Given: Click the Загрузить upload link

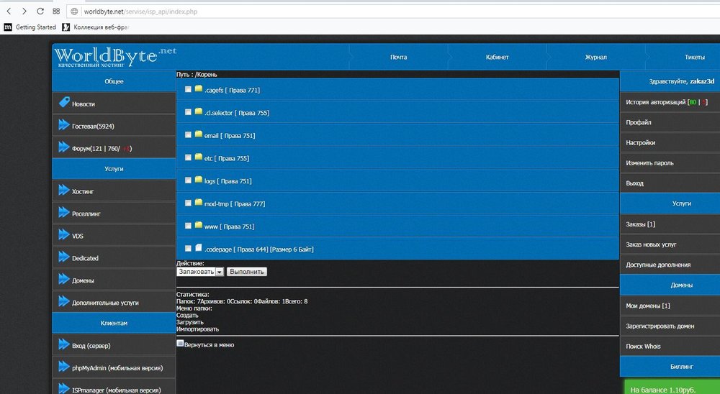Looking at the screenshot, I should click(x=187, y=322).
